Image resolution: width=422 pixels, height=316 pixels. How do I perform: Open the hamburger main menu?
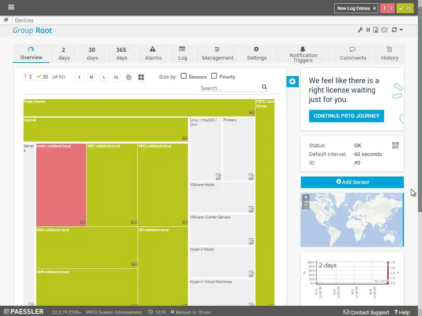pyautogui.click(x=11, y=7)
